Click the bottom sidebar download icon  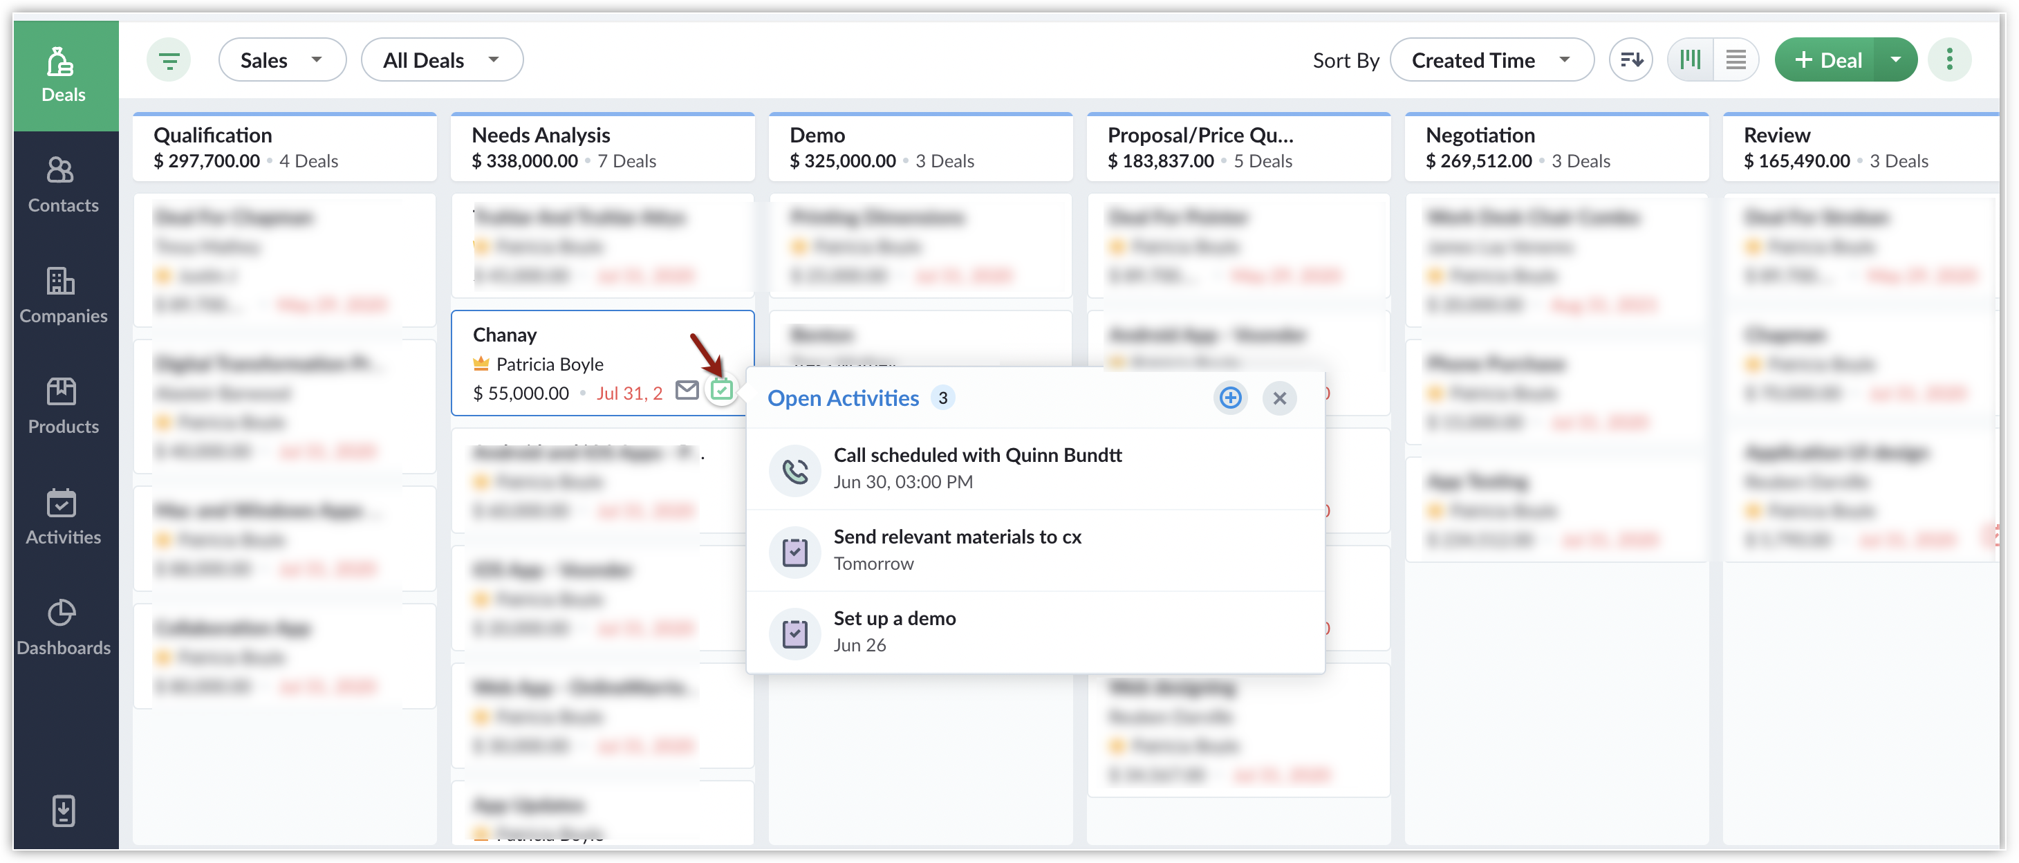click(64, 810)
